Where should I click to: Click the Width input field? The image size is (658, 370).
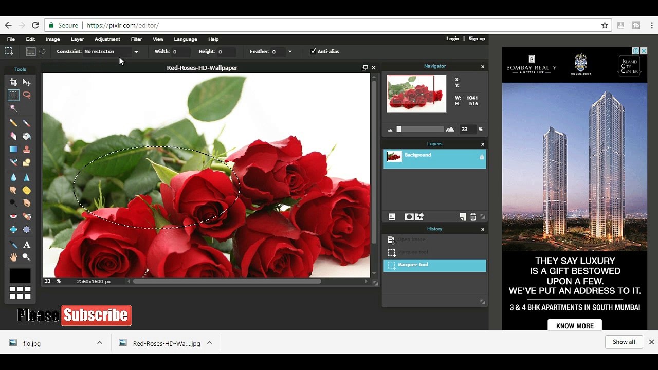pos(181,51)
